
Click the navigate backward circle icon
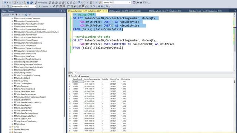[x=5, y=3]
